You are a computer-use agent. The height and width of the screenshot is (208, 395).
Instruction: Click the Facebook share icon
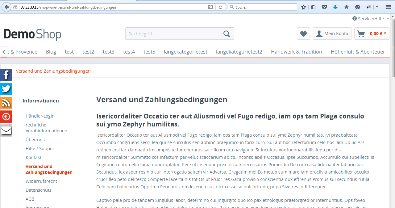(6, 75)
